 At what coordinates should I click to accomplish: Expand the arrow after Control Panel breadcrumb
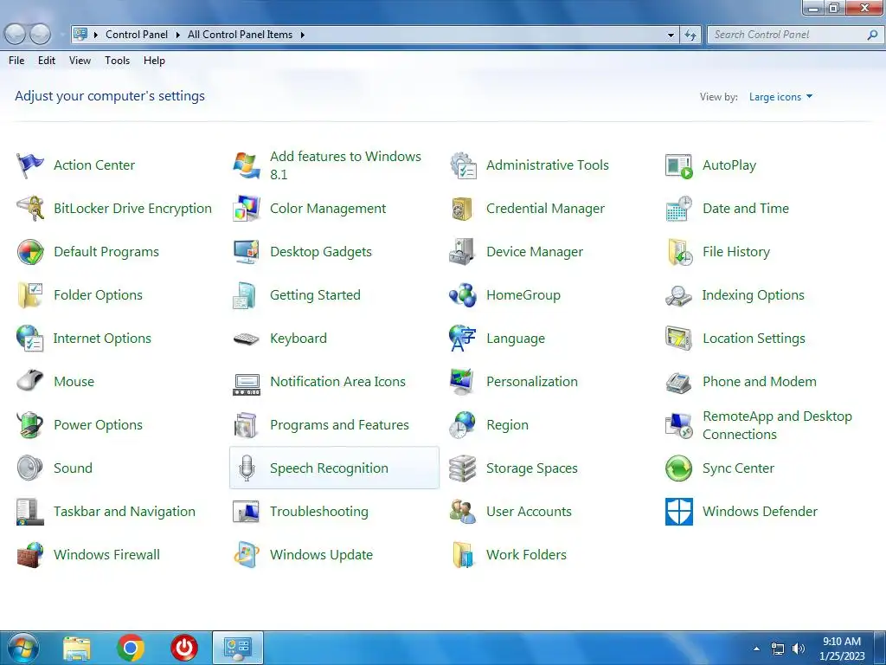point(177,35)
